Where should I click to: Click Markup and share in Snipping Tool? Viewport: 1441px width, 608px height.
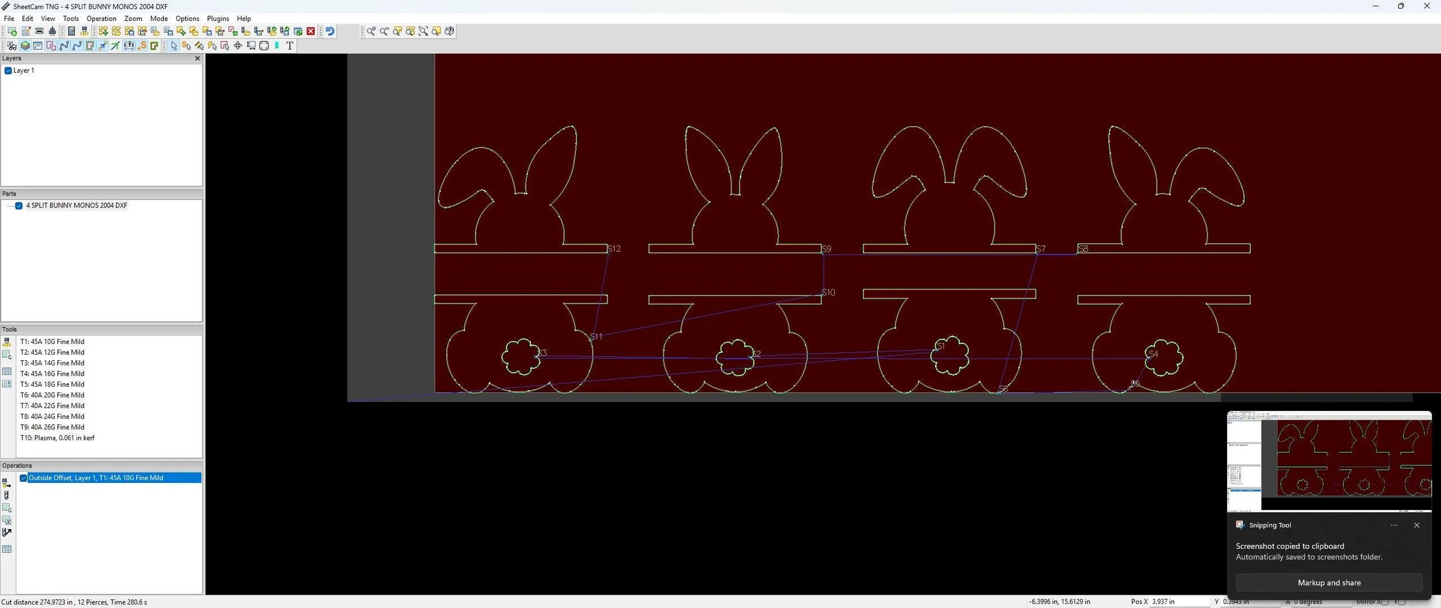coord(1329,583)
